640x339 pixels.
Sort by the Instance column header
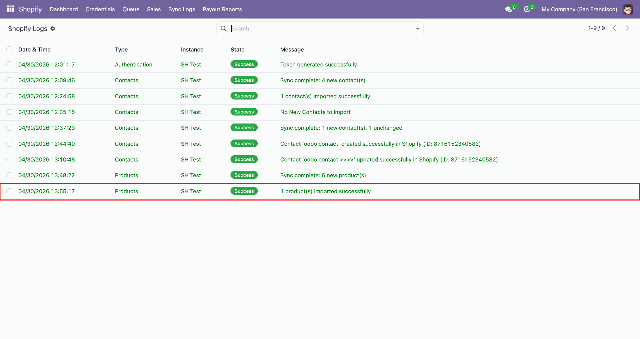coord(192,49)
